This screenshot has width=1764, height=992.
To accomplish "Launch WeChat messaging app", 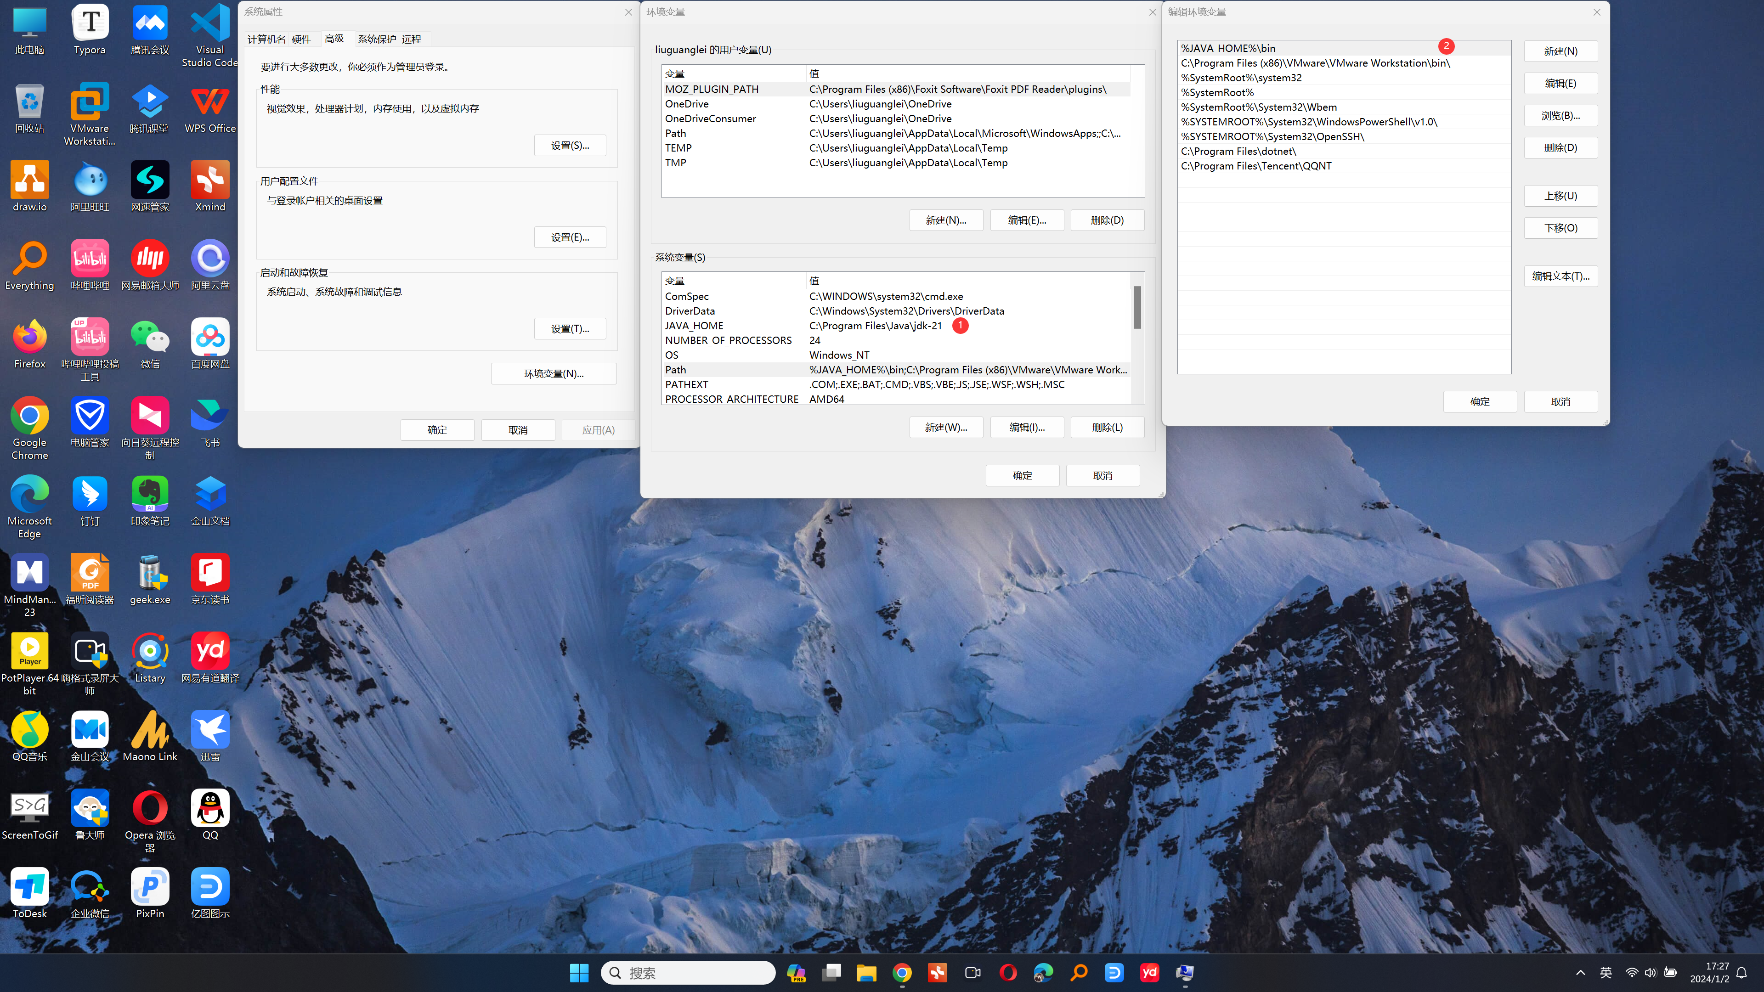I will click(x=150, y=336).
